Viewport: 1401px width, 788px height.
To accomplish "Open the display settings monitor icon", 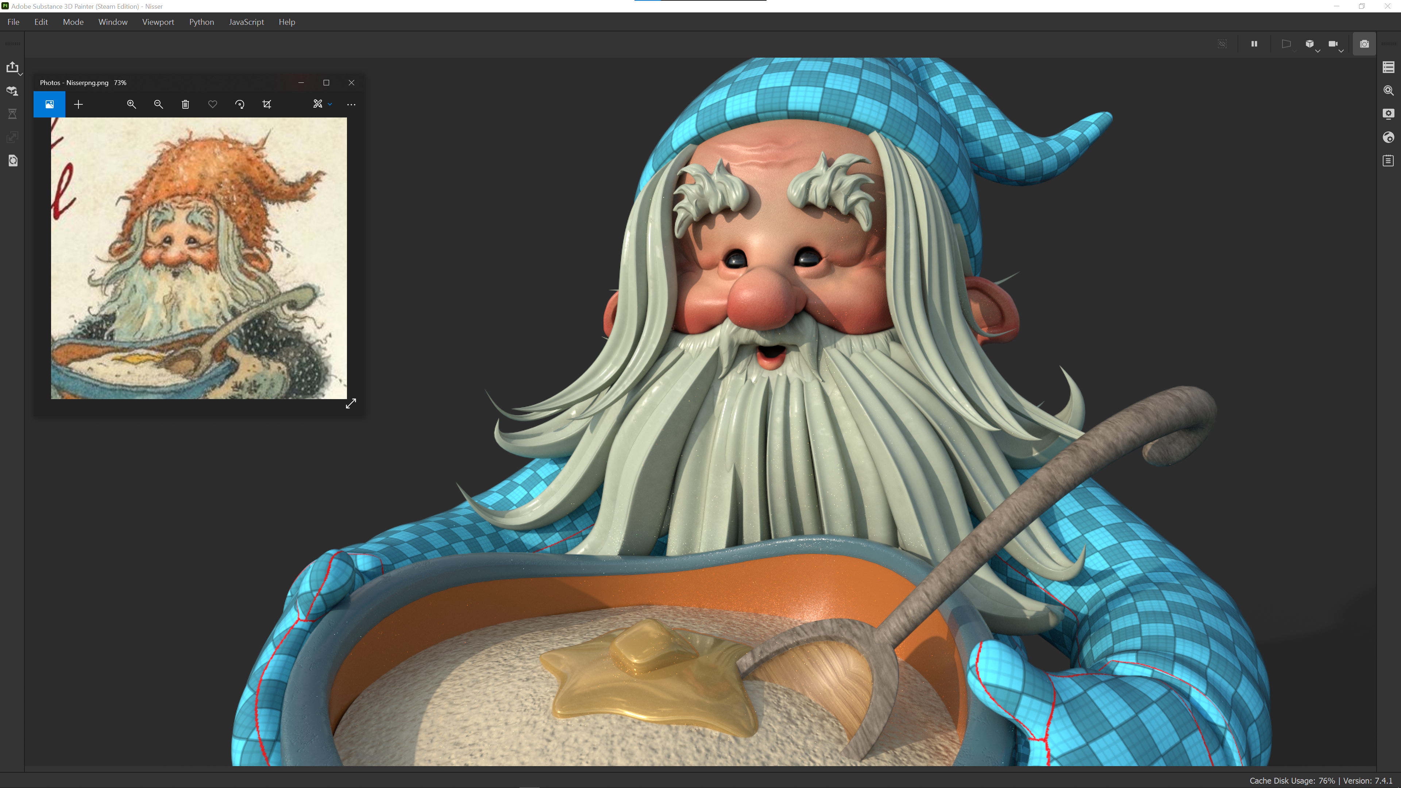I will pyautogui.click(x=1389, y=114).
